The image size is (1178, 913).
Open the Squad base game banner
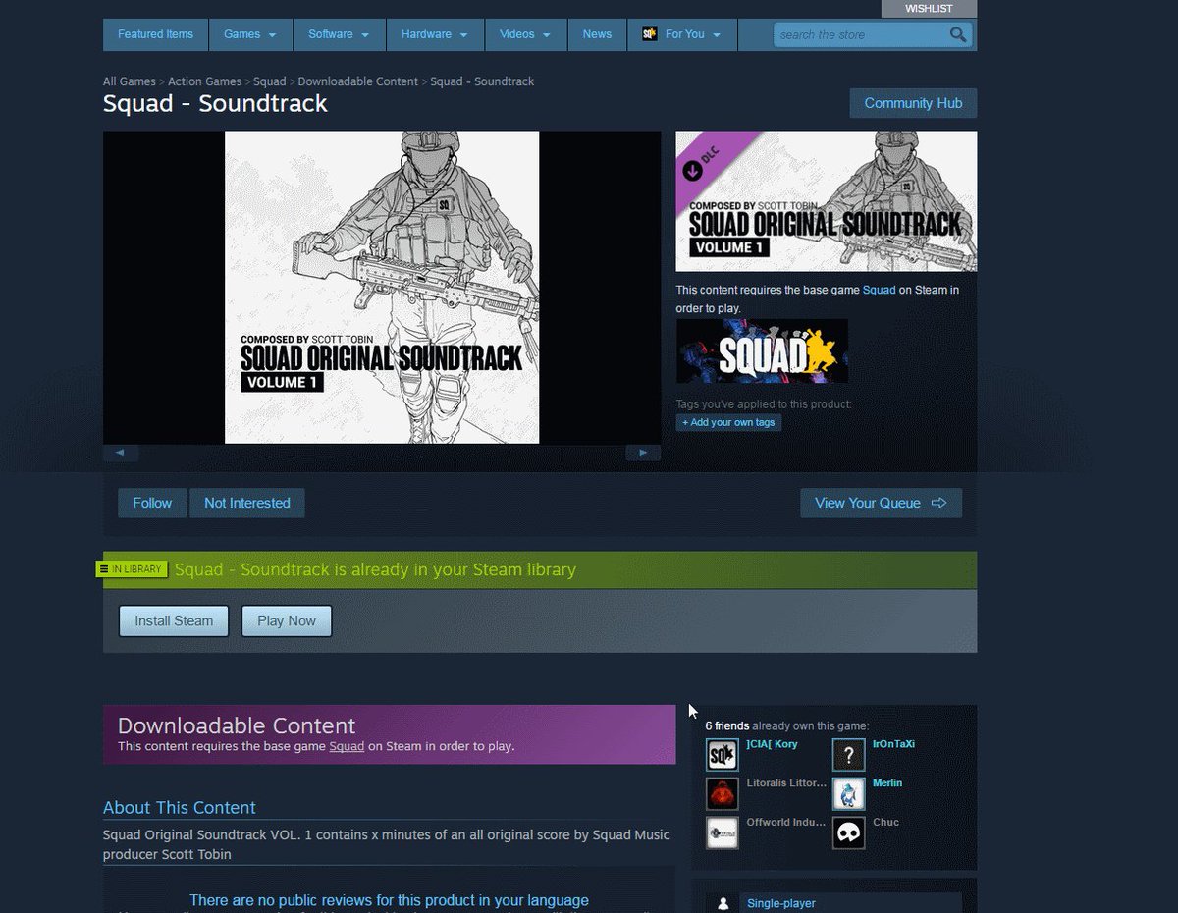(x=762, y=350)
